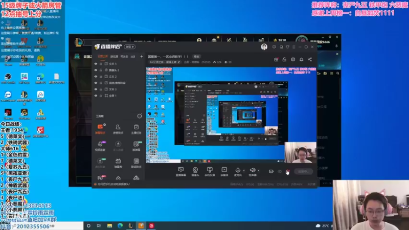Mute the 麦克风 microphone
Screen dimensions: 409x230
(x=238, y=172)
